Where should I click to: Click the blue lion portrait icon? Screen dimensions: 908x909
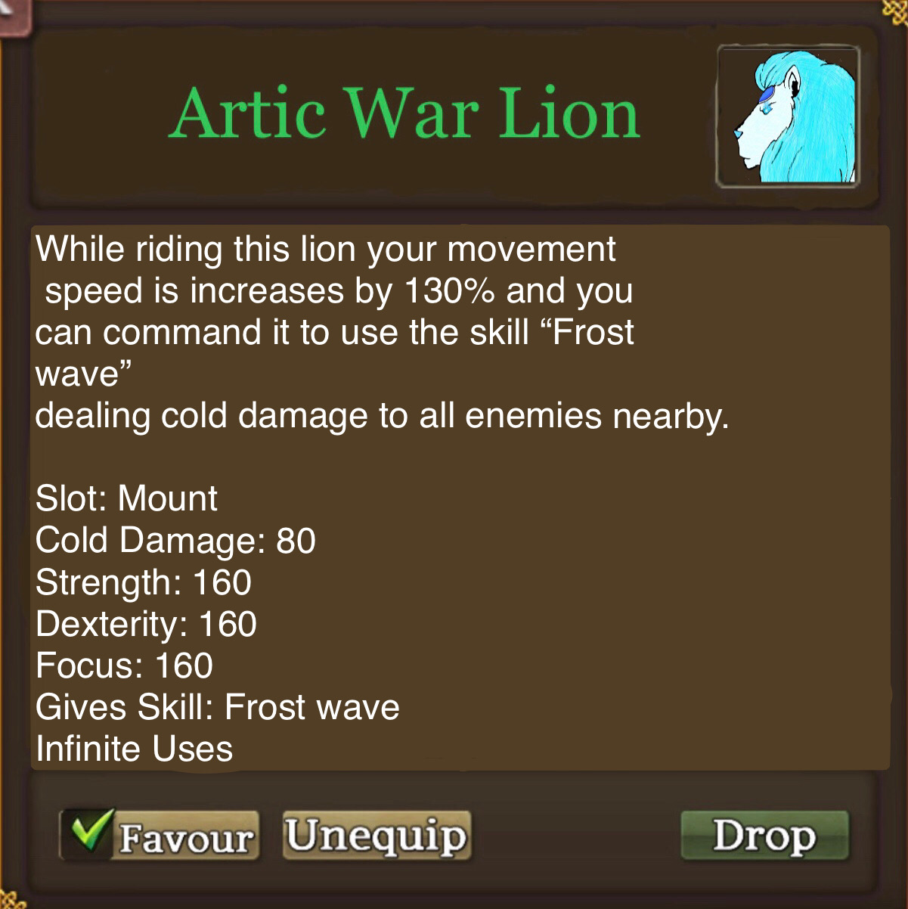coord(788,117)
